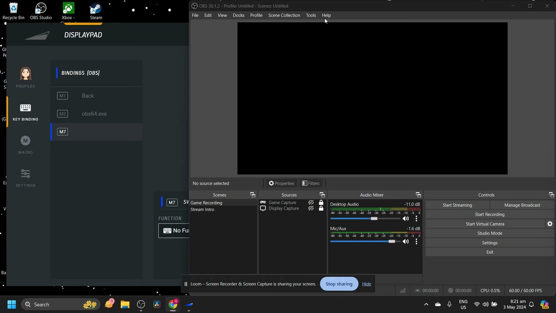Viewport: 556px width, 313px height.
Task: Select the M7 binding row
Action: click(96, 132)
